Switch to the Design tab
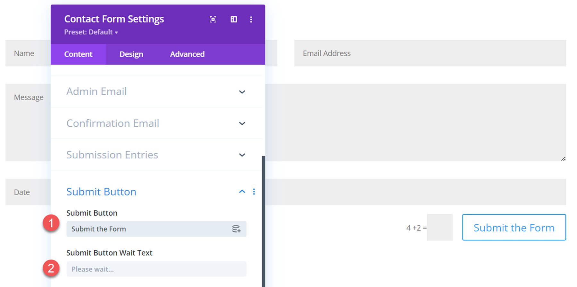This screenshot has height=287, width=577. [131, 54]
